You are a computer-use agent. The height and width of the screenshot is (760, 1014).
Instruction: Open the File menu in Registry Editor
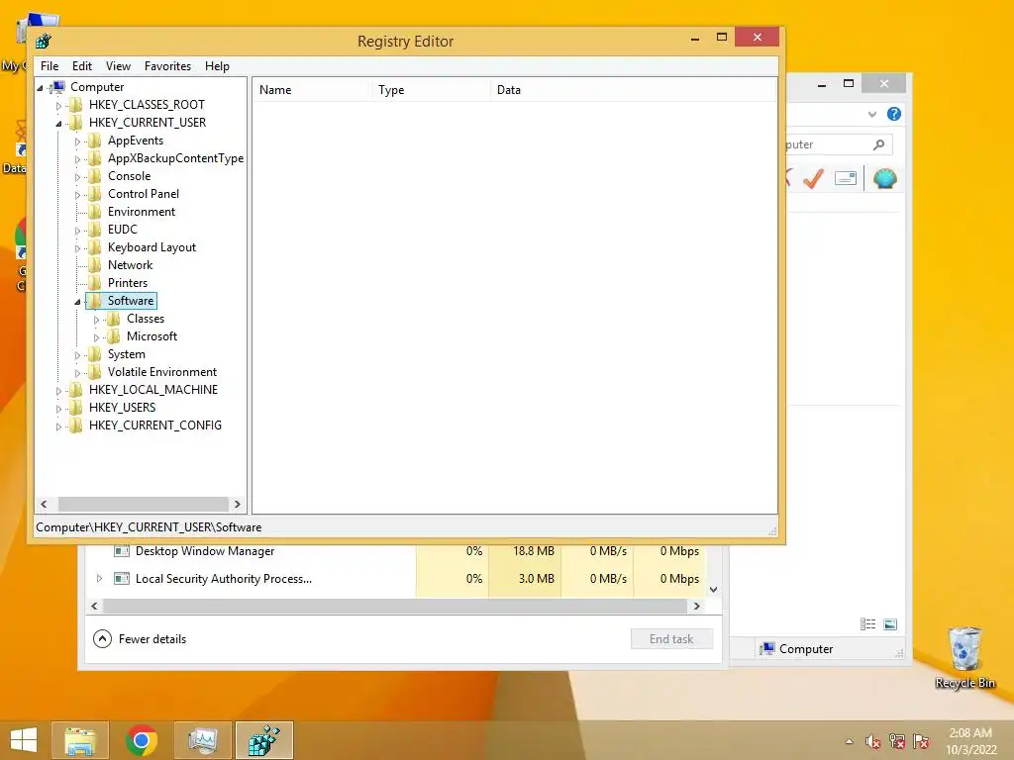click(50, 66)
